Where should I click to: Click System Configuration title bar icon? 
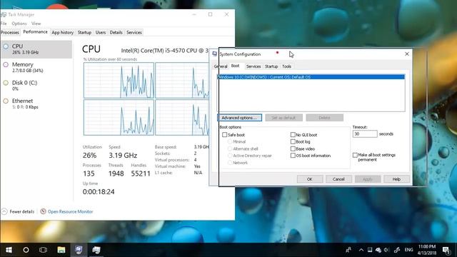click(x=214, y=54)
